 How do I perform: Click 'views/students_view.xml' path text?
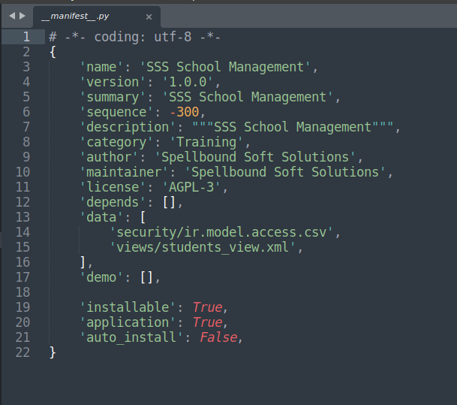point(203,247)
